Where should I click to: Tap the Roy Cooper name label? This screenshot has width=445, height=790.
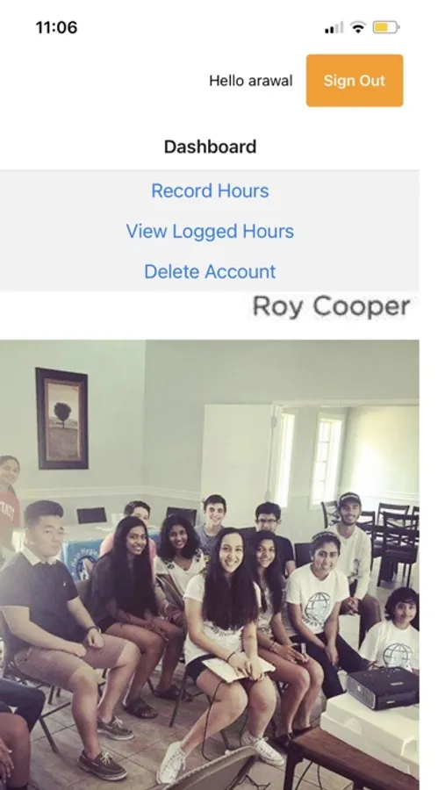tap(331, 306)
